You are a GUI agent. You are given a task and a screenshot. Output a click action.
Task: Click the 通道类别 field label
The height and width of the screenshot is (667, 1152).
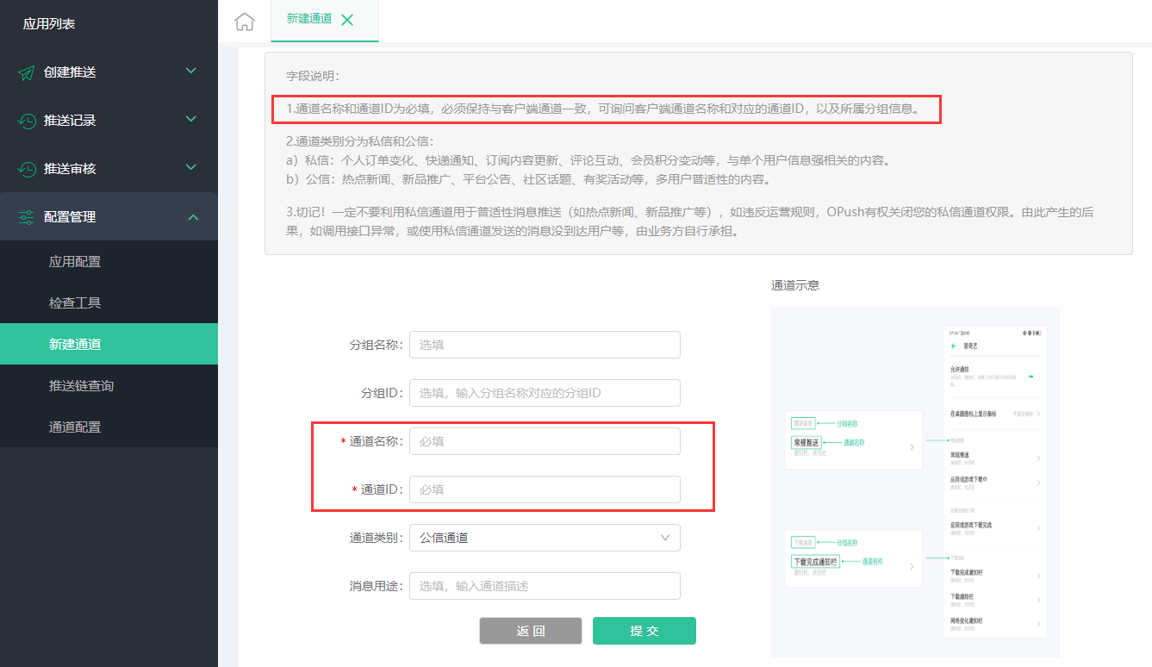click(x=377, y=538)
